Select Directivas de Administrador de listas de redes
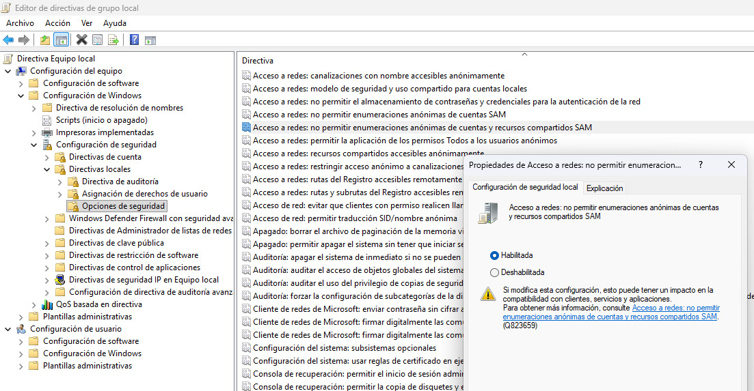 tap(150, 231)
